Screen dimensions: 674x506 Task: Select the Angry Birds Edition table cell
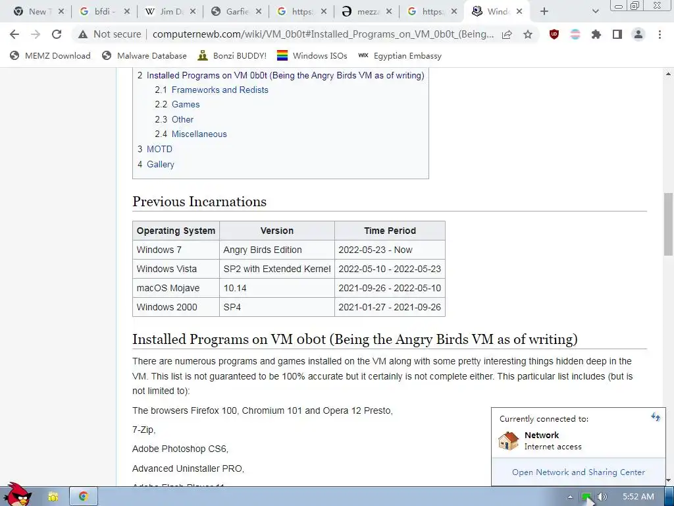pos(277,250)
